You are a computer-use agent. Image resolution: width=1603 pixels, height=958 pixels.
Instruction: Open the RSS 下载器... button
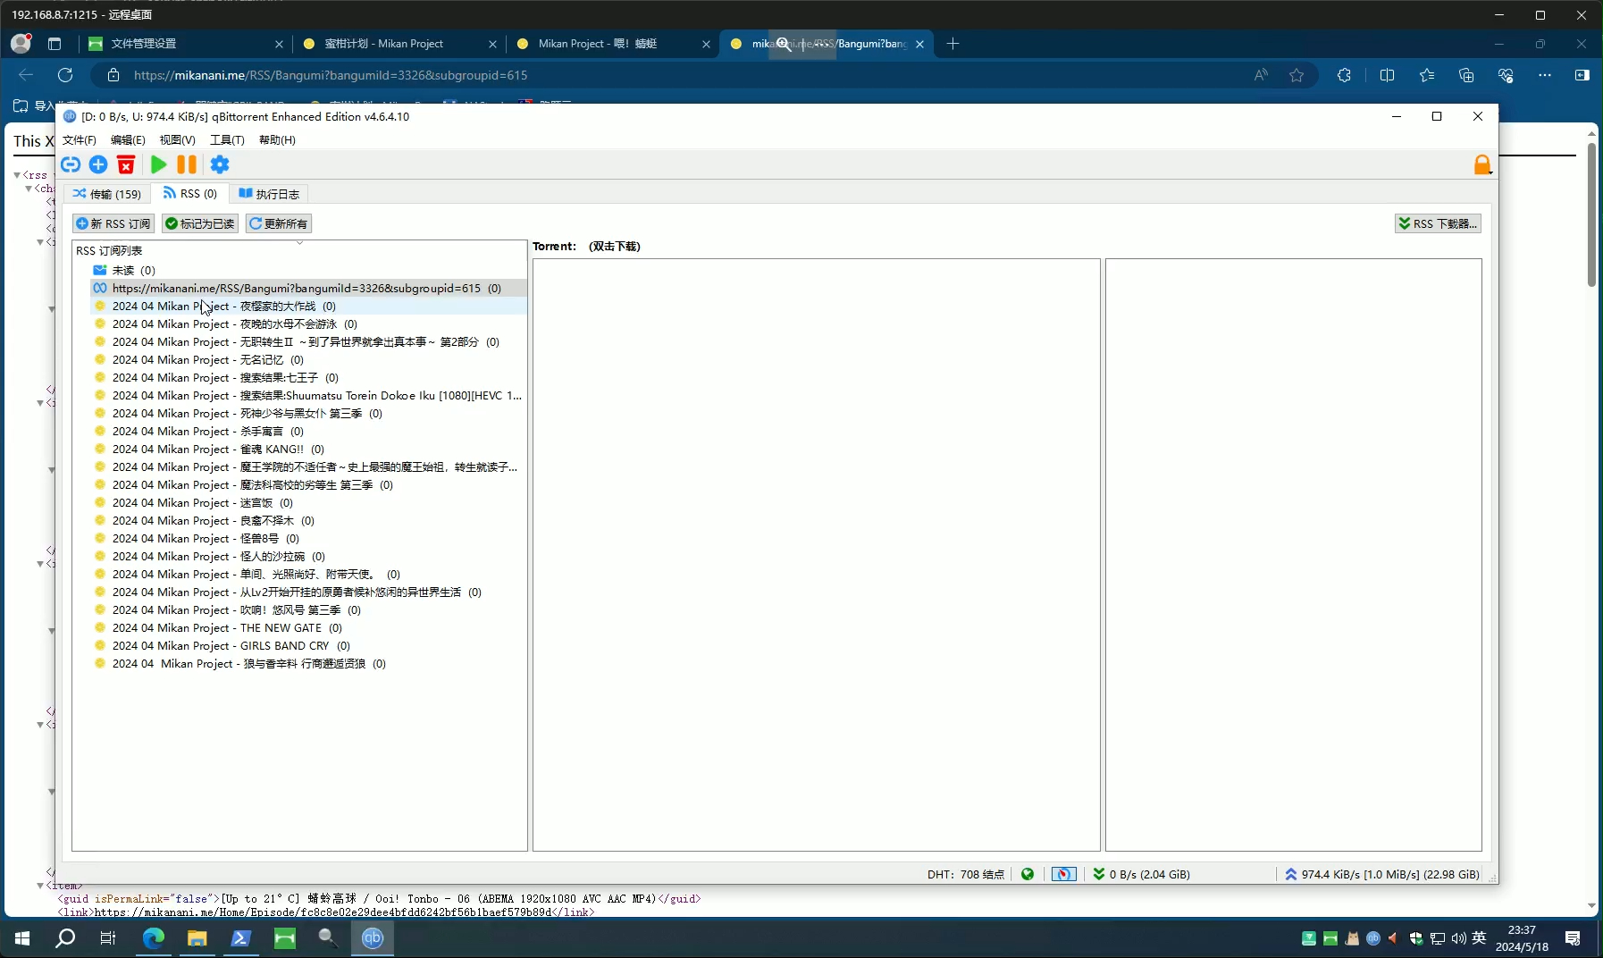click(1438, 223)
